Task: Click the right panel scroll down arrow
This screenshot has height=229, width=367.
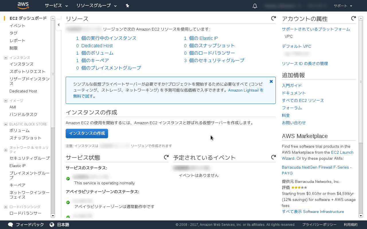Action: pos(361,216)
